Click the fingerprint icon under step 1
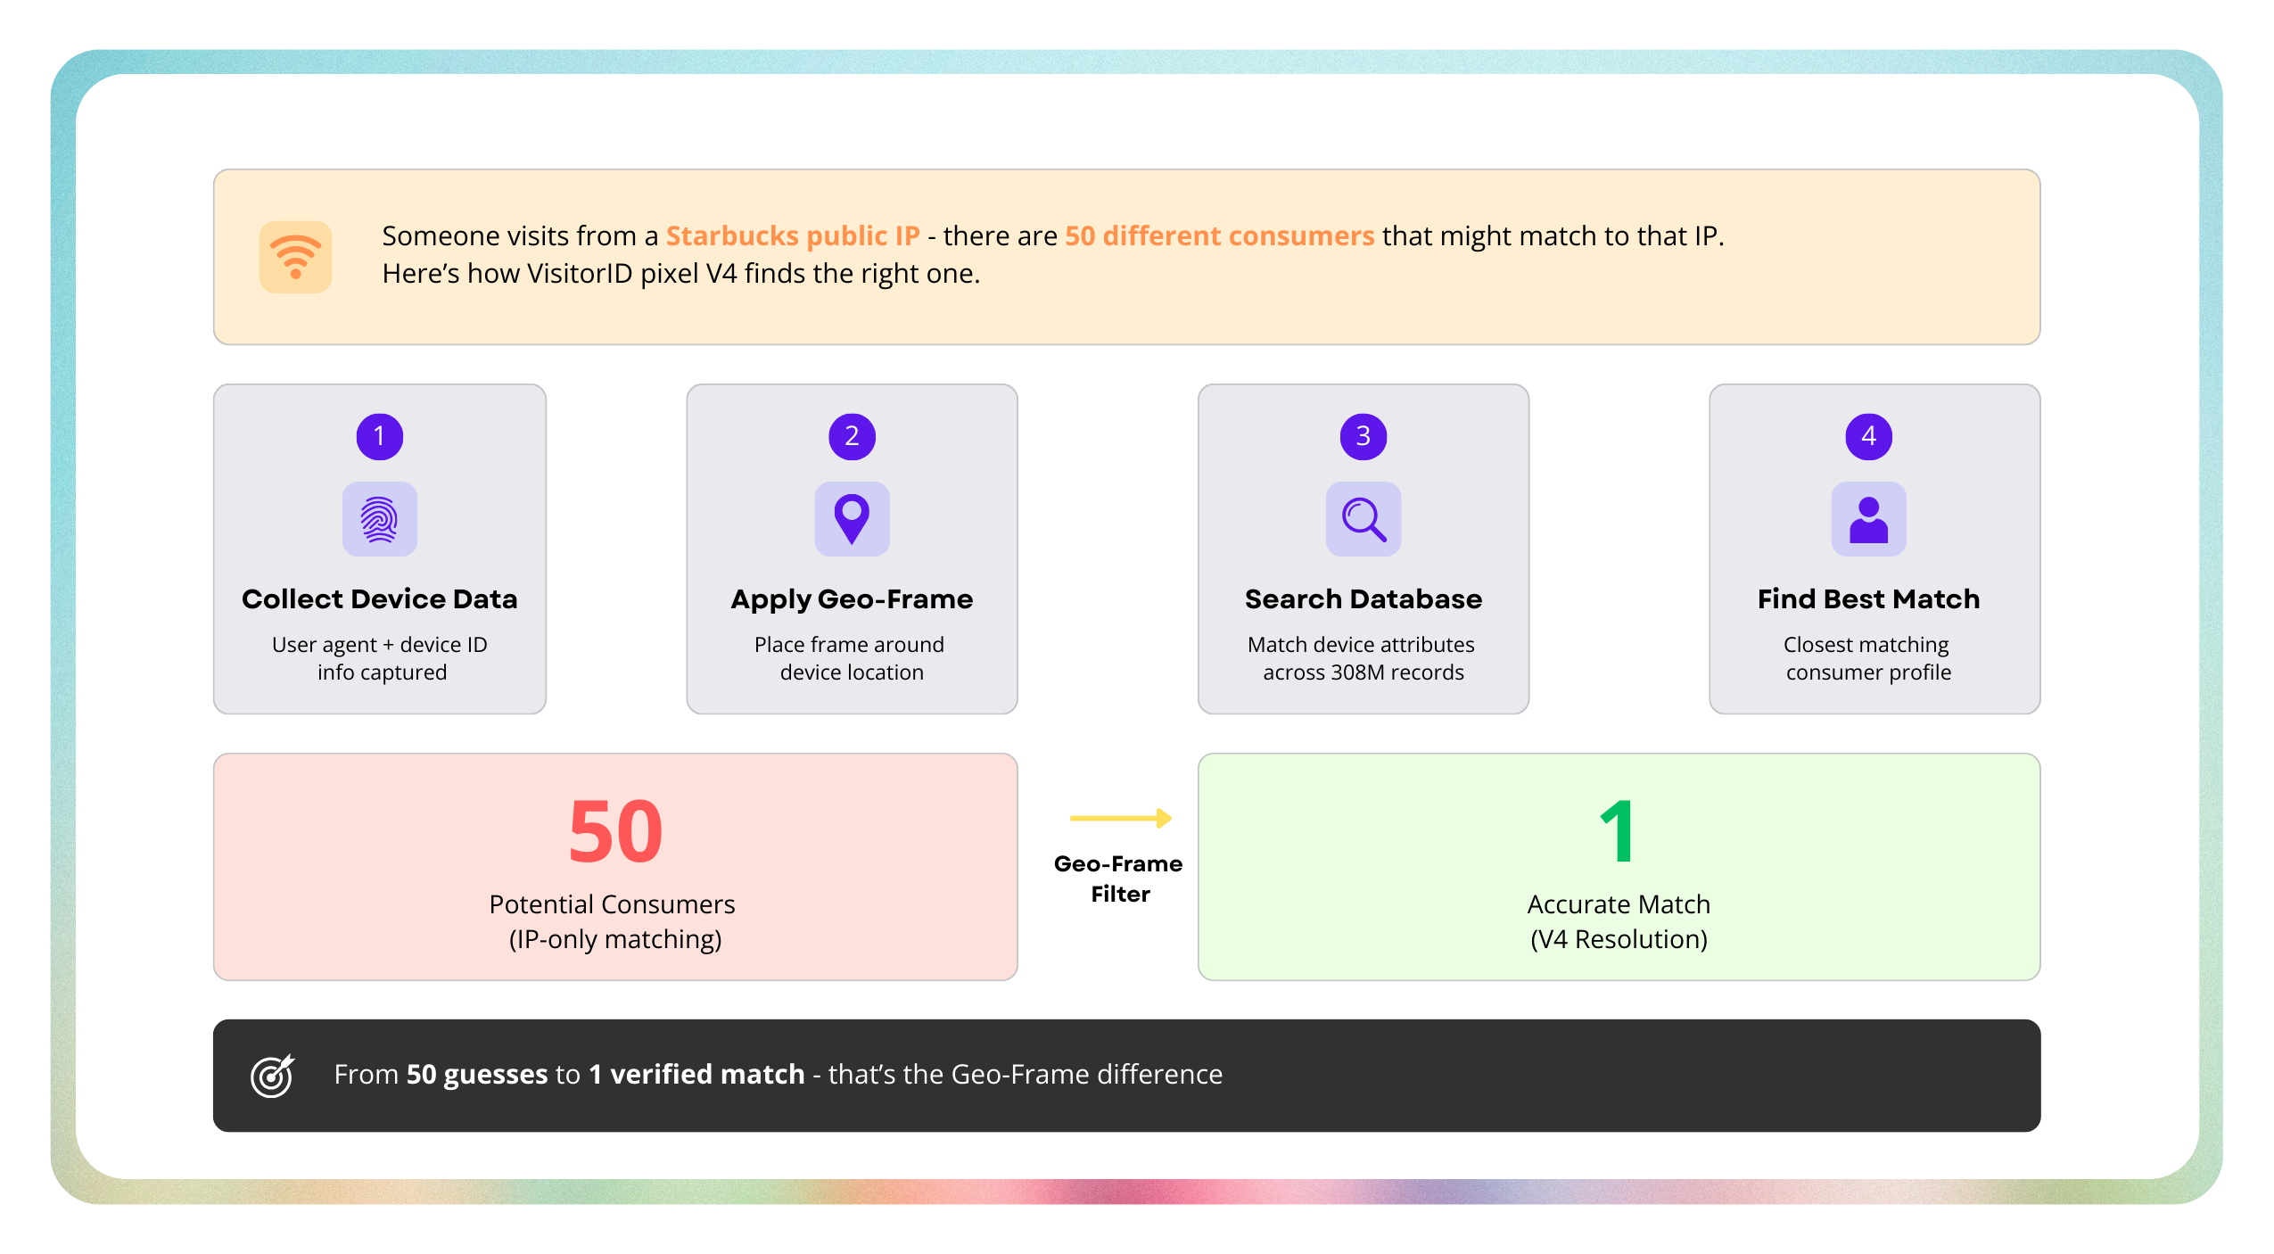The image size is (2274, 1254). pos(379,519)
